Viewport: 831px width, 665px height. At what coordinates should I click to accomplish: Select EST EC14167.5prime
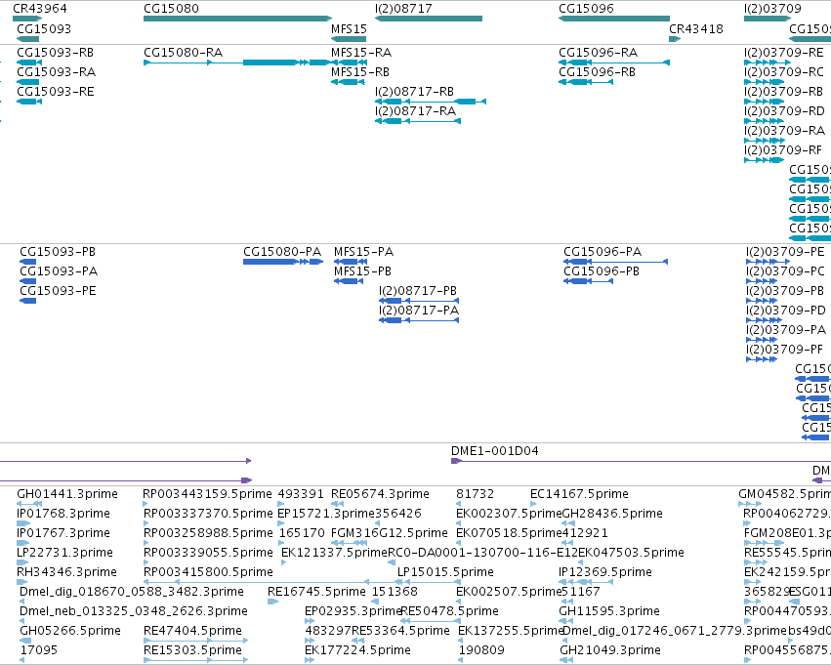(533, 503)
